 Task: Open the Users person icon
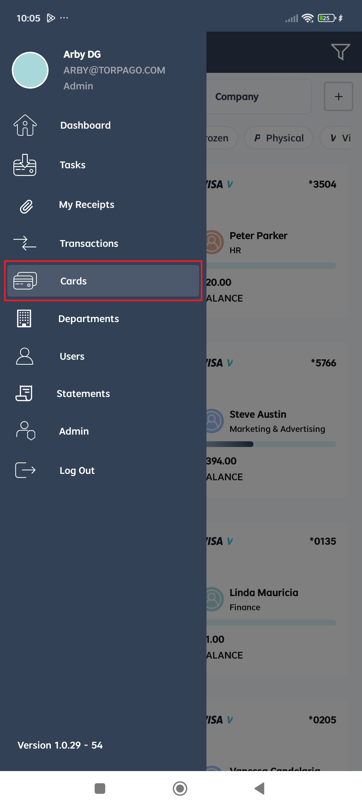[25, 356]
